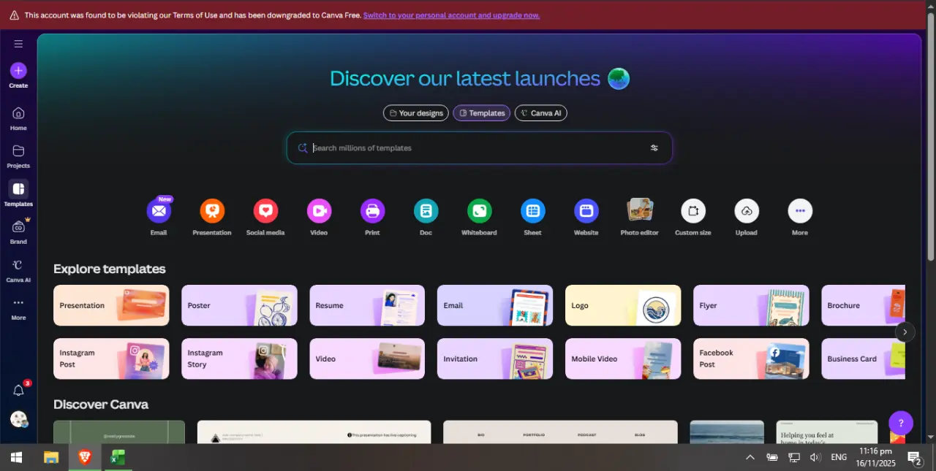Choose the Presentation design type icon
This screenshot has width=936, height=471.
coord(212,211)
